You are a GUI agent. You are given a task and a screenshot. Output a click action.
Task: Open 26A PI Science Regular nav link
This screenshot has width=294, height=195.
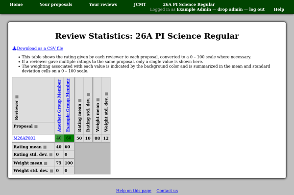189,4
